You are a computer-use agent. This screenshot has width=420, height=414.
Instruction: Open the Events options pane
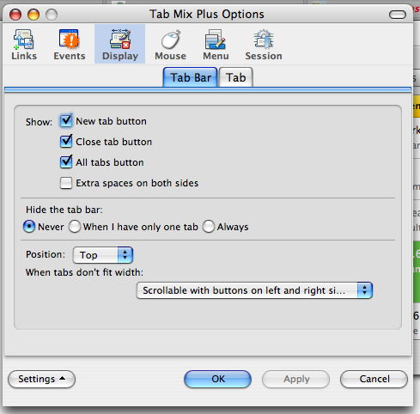pos(70,45)
